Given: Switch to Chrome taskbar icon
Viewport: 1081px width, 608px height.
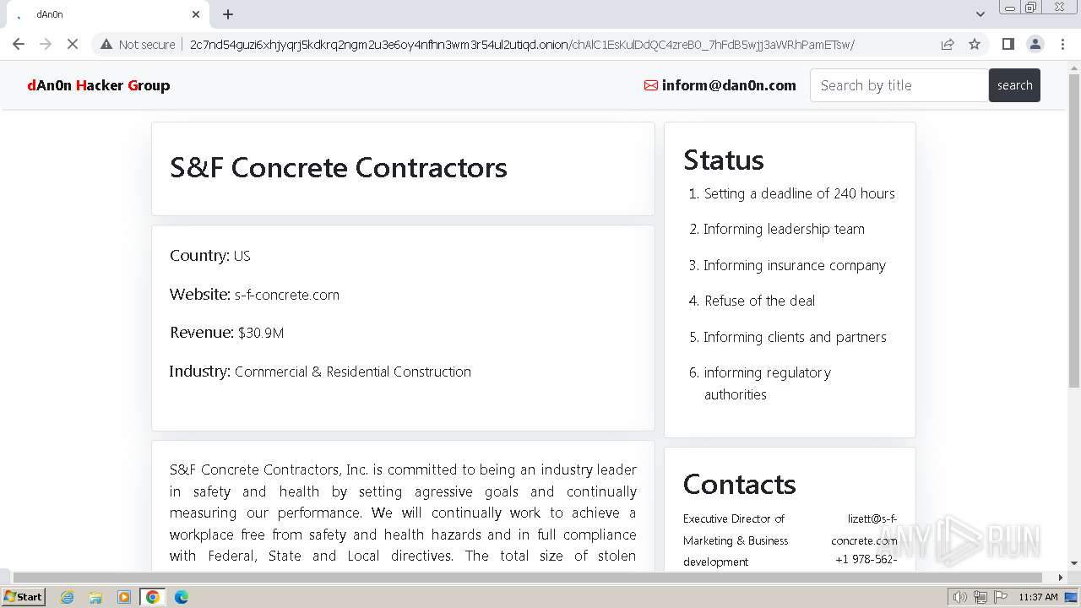Looking at the screenshot, I should [x=153, y=597].
